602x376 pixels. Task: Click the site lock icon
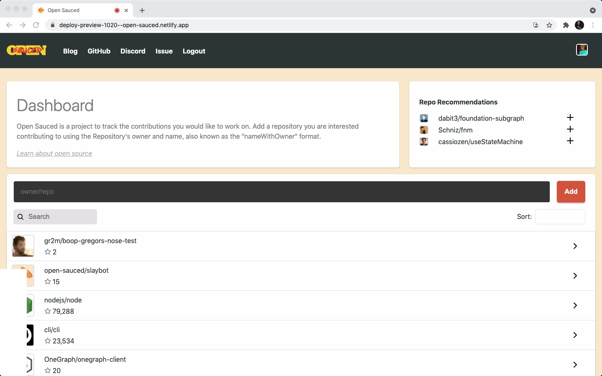pos(53,25)
